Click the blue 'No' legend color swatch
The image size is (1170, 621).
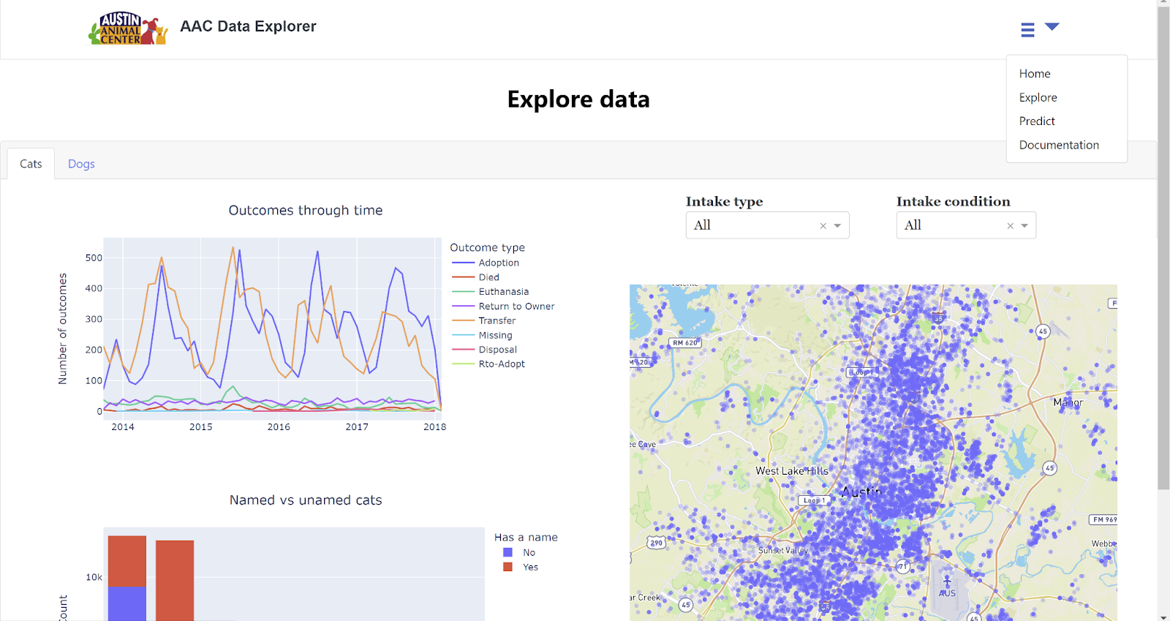[507, 553]
